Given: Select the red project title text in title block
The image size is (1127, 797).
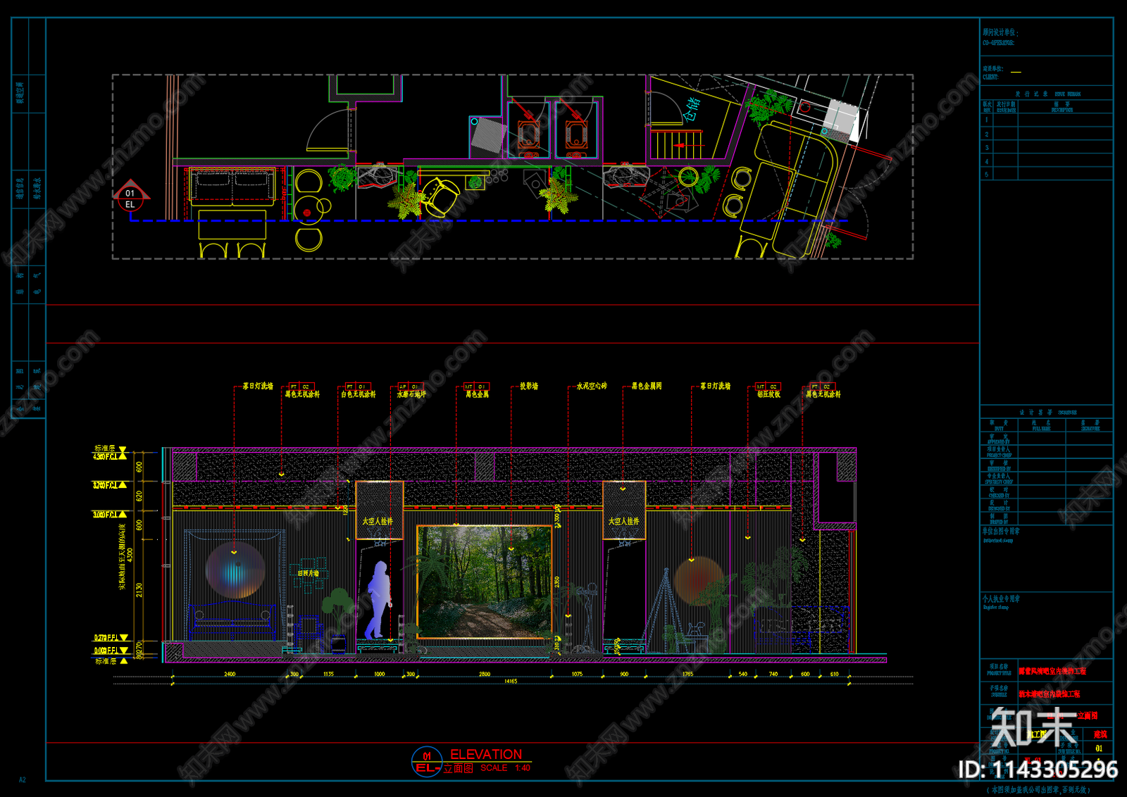Looking at the screenshot, I should (1052, 671).
